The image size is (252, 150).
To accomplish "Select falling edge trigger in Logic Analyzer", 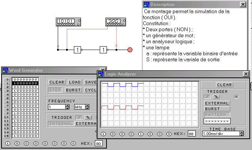I will pyautogui.click(x=216, y=97).
